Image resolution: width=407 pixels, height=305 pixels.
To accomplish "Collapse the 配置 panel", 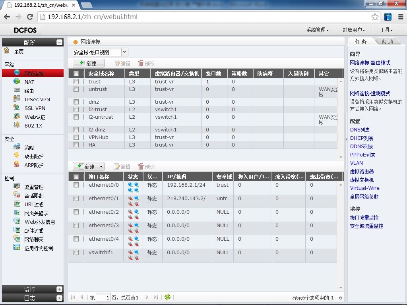I will tap(60, 42).
